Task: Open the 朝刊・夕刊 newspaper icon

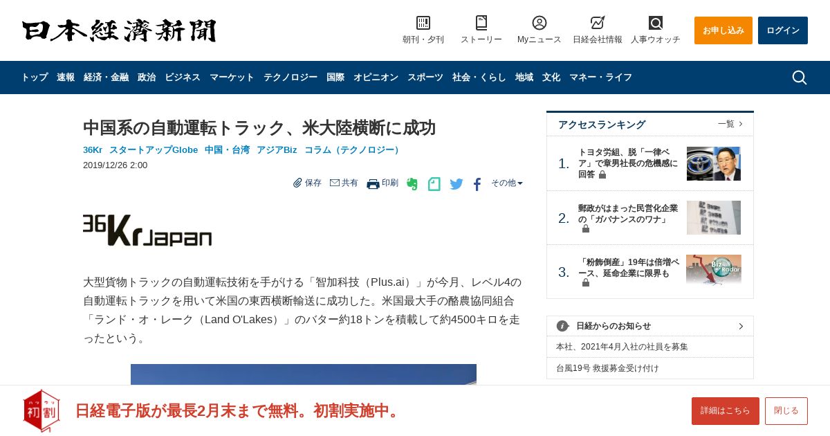Action: coord(423,23)
